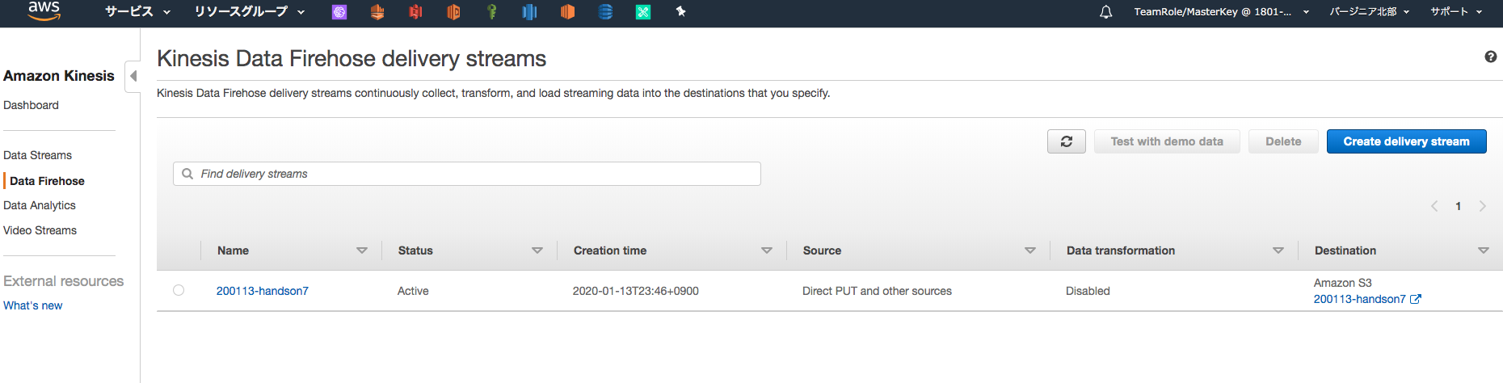The height and width of the screenshot is (383, 1503).
Task: Open the TeamRole/MasterKey account dropdown
Action: 1221,11
